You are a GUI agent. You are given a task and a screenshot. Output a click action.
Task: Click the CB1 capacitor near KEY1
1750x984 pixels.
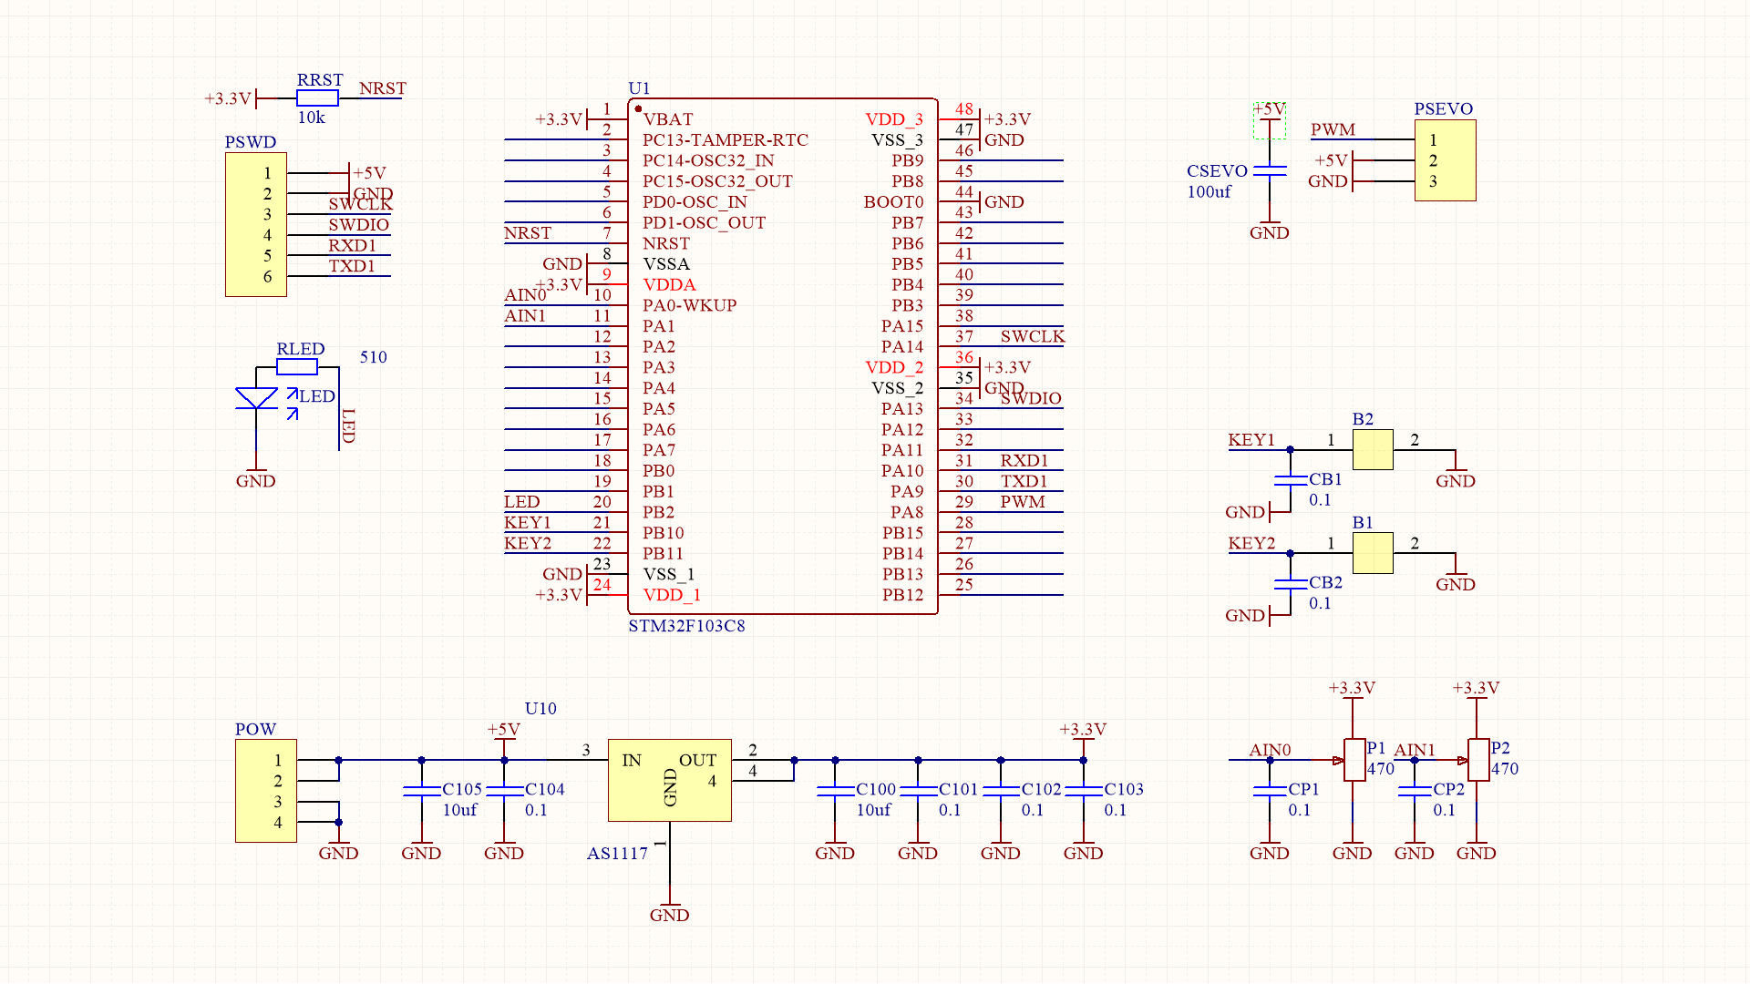[x=1291, y=481]
